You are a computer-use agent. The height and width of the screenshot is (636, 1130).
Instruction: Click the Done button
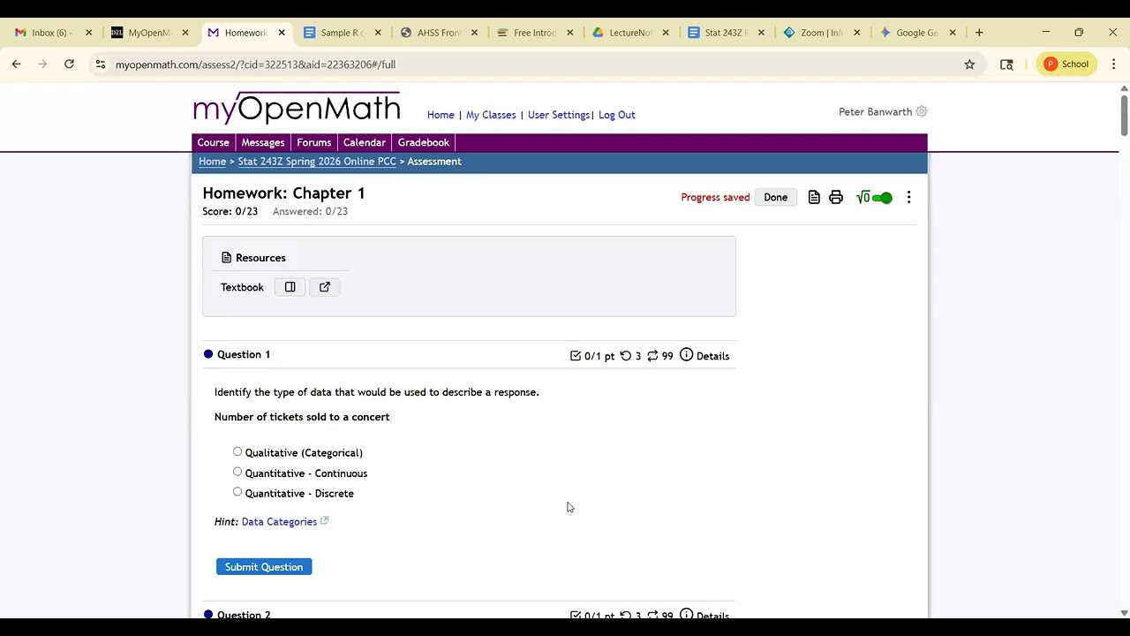(x=776, y=197)
